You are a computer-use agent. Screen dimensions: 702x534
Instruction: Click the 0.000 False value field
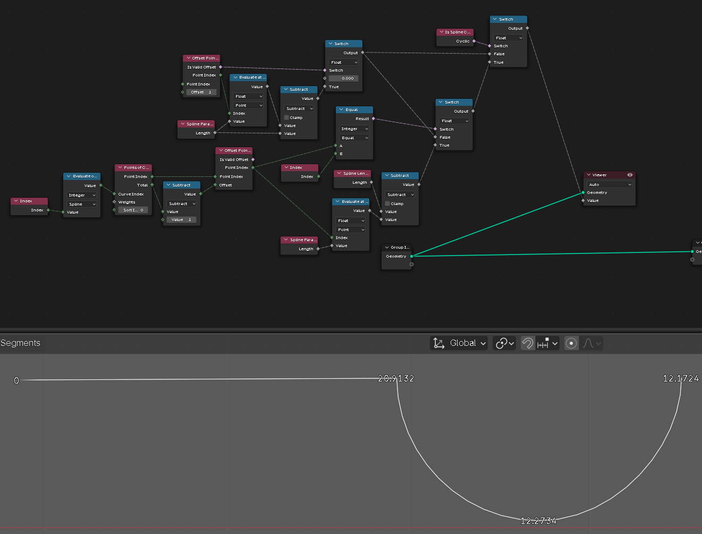344,78
